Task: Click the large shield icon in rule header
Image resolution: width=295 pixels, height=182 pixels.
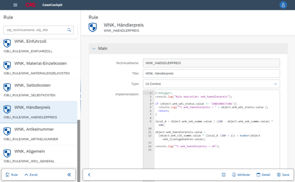Action: 93,28
